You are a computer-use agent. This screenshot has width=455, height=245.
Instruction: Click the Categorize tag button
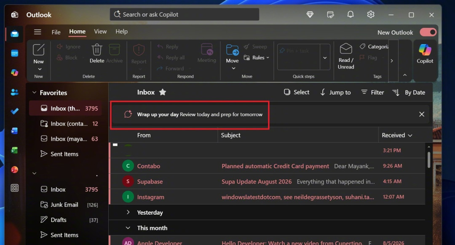click(x=374, y=47)
